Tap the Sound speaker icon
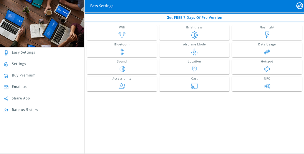 pyautogui.click(x=122, y=69)
